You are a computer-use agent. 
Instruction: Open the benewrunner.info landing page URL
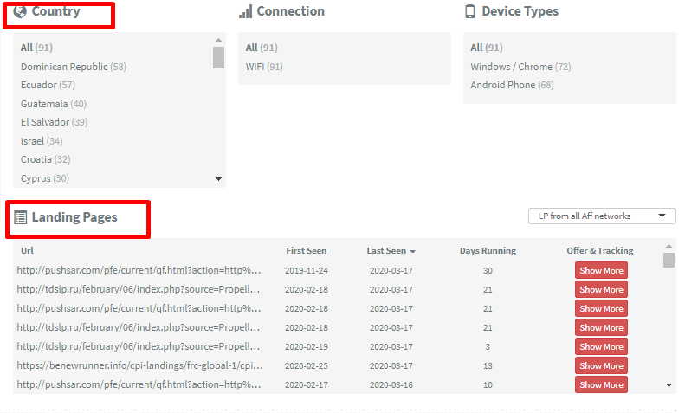tap(139, 365)
